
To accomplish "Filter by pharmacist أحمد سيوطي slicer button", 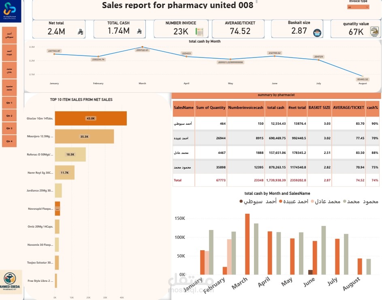I will [9, 35].
